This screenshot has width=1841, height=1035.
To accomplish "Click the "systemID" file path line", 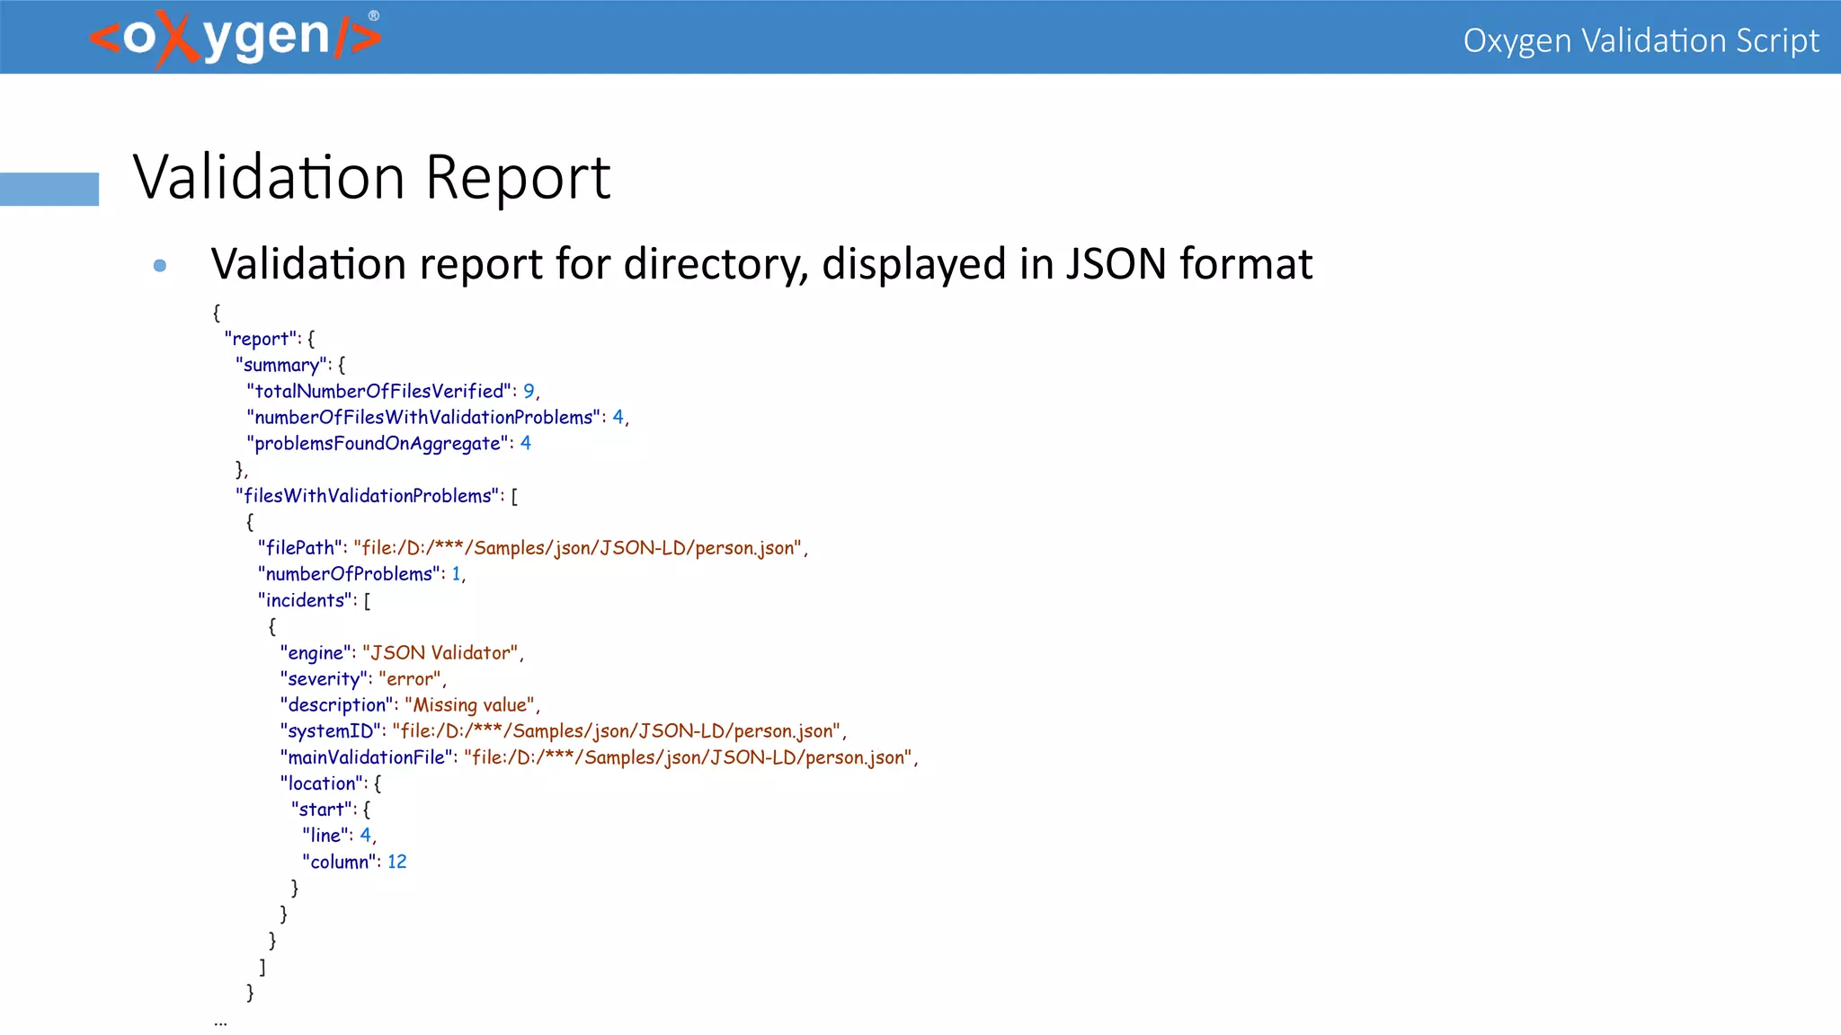I will pos(564,731).
